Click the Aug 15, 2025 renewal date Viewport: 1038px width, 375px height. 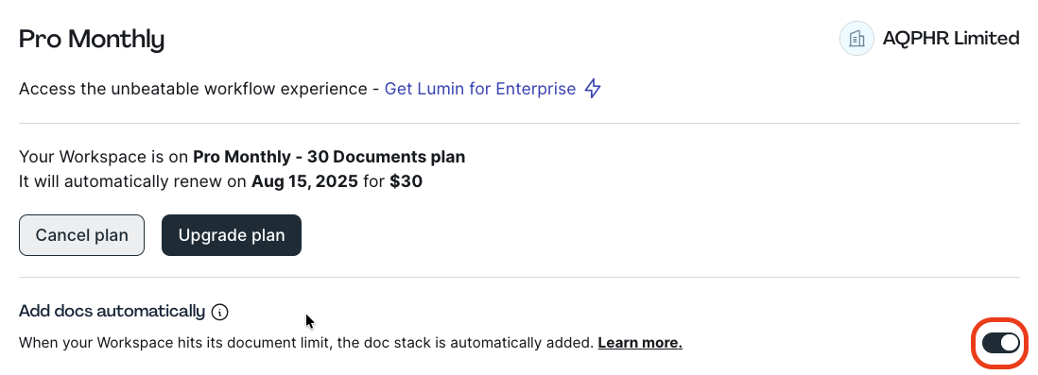304,181
